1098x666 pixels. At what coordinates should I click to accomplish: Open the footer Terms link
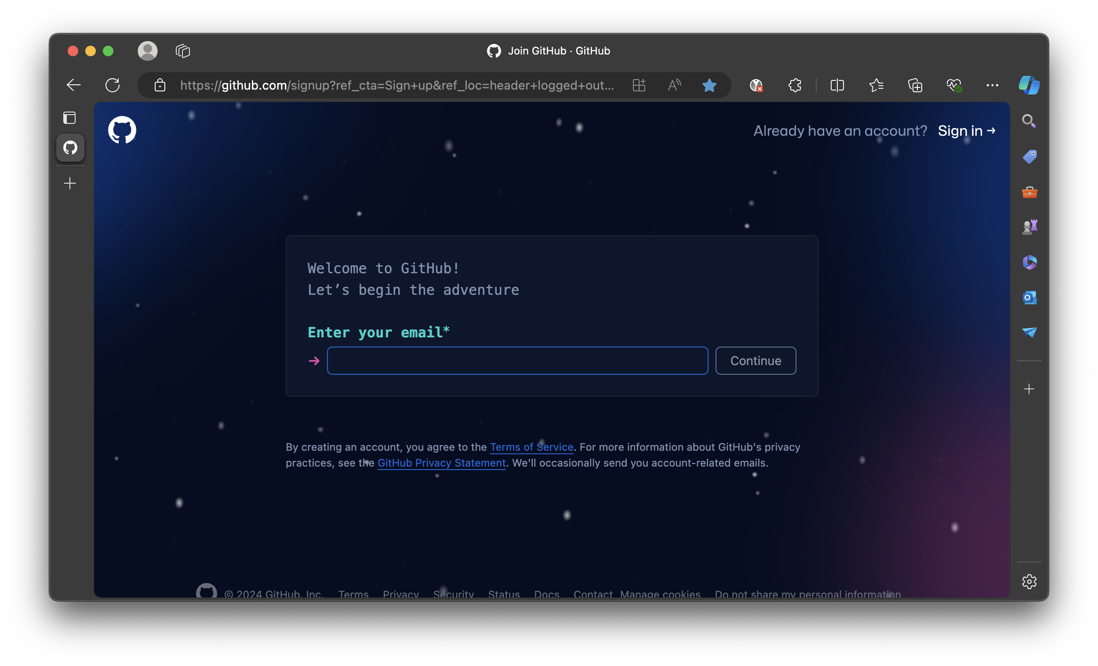(x=353, y=594)
